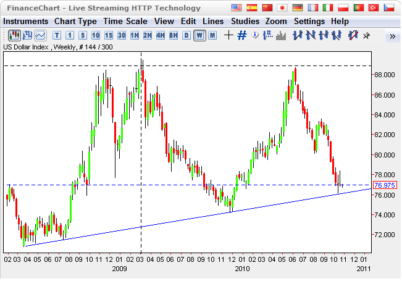
Task: Select the black diagonal line tool
Action: [337, 35]
